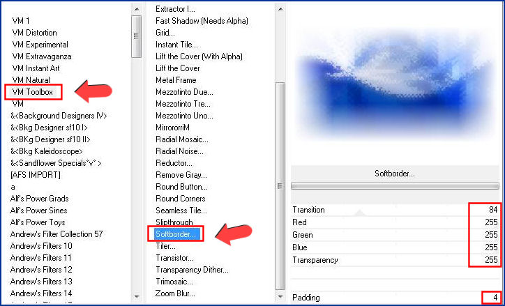Image resolution: width=505 pixels, height=306 pixels.
Task: Choose Seamless Tile... filter
Action: pos(181,211)
